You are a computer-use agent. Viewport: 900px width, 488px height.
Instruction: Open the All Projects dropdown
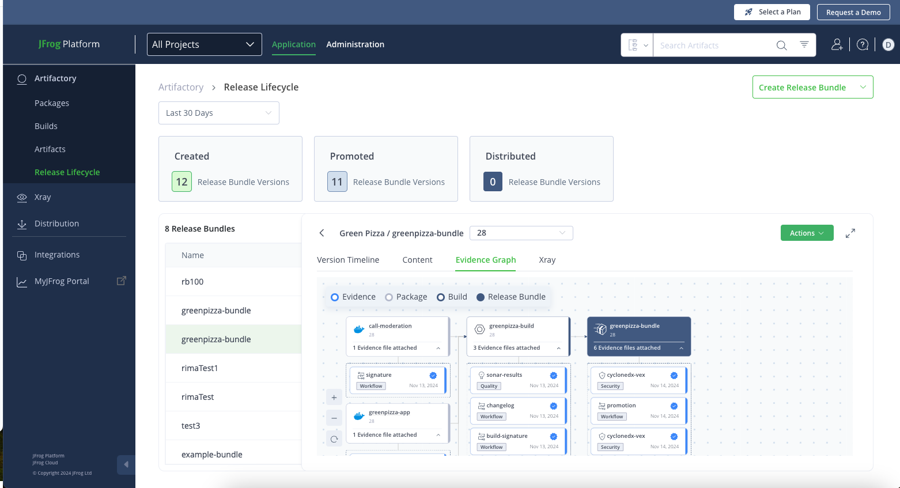pyautogui.click(x=204, y=44)
